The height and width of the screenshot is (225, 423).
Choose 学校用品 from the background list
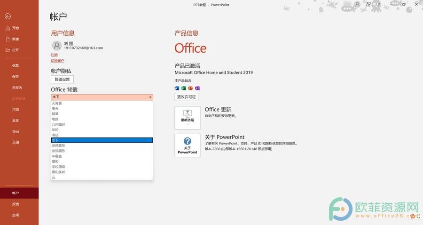(102, 167)
